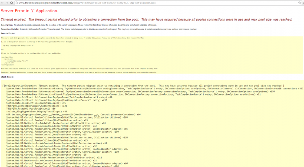
Task: Go back using the browser back arrow
Action: click(x=2, y=3)
